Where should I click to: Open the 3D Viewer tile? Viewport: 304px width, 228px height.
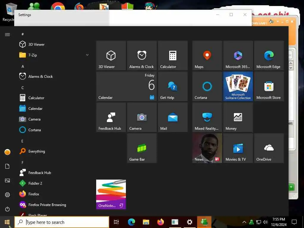(111, 56)
